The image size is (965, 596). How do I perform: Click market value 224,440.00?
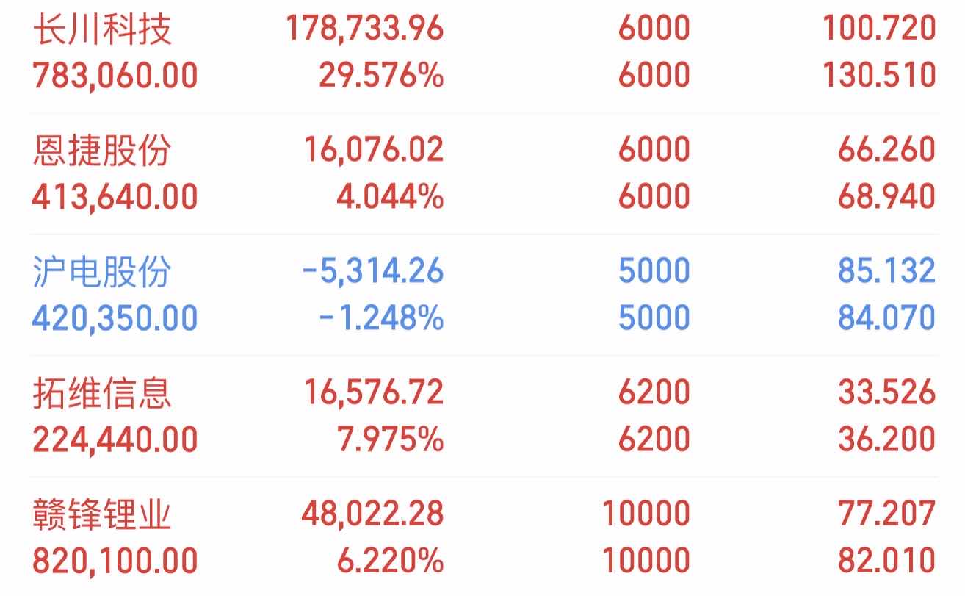(x=115, y=439)
